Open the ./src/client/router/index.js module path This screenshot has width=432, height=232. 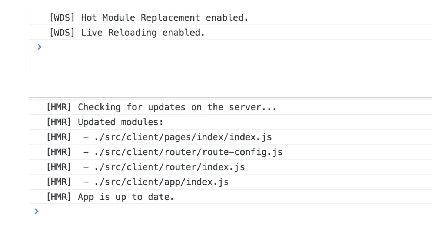coord(169,167)
